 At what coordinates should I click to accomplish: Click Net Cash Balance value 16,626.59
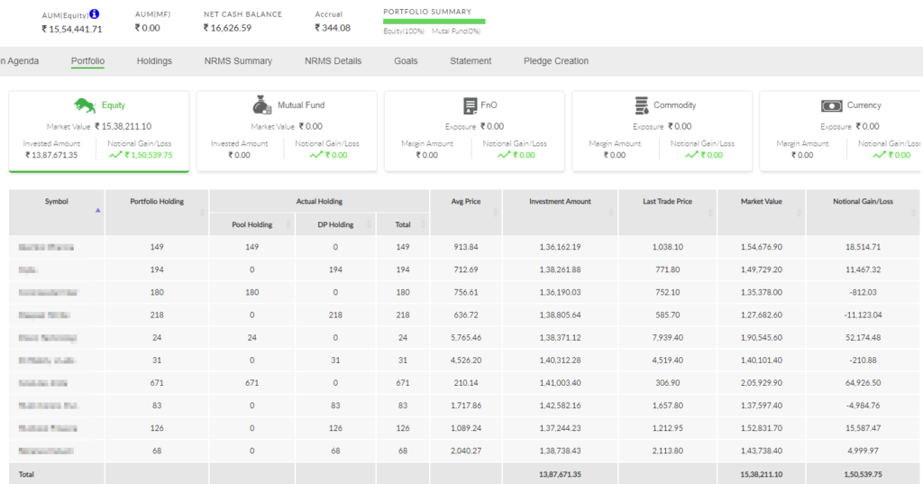coord(227,28)
